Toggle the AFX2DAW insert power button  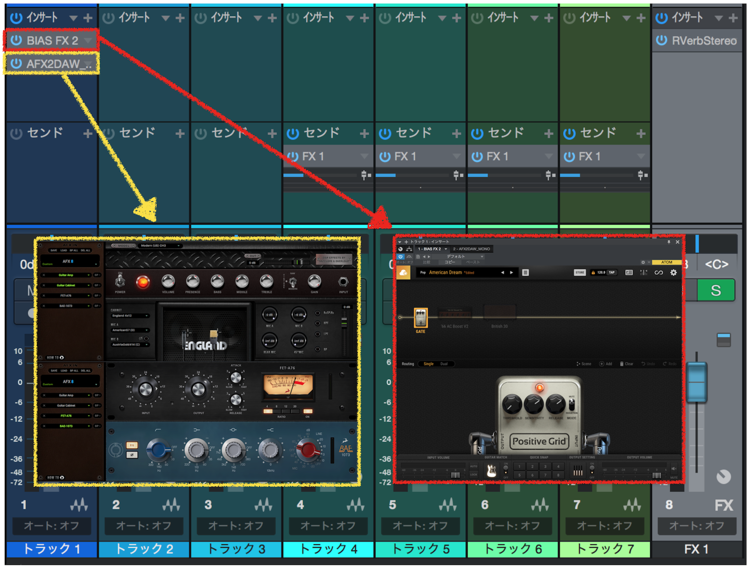coord(16,63)
